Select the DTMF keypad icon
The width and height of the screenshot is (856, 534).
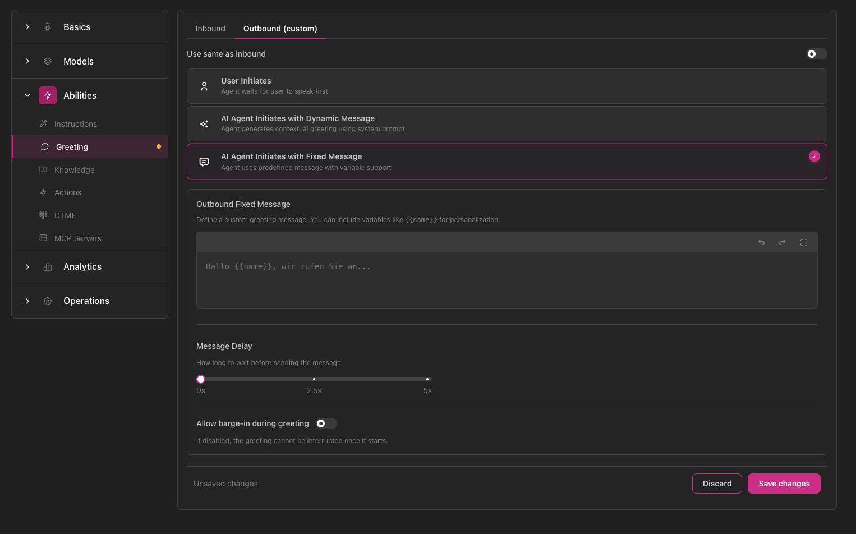tap(43, 215)
